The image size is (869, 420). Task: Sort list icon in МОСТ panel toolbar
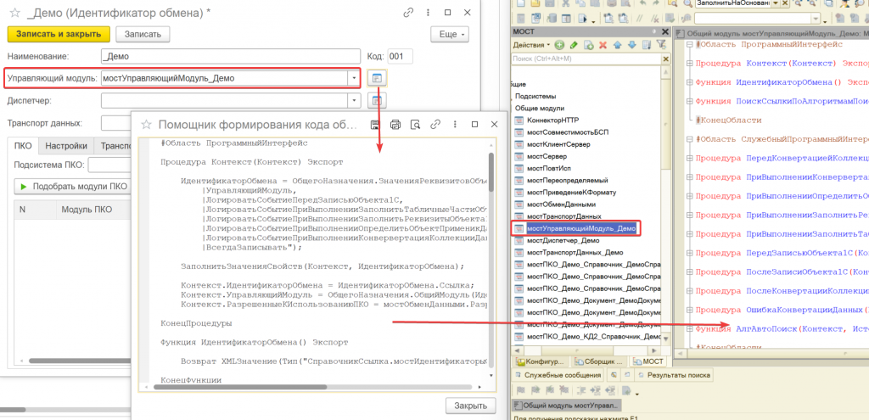click(646, 45)
